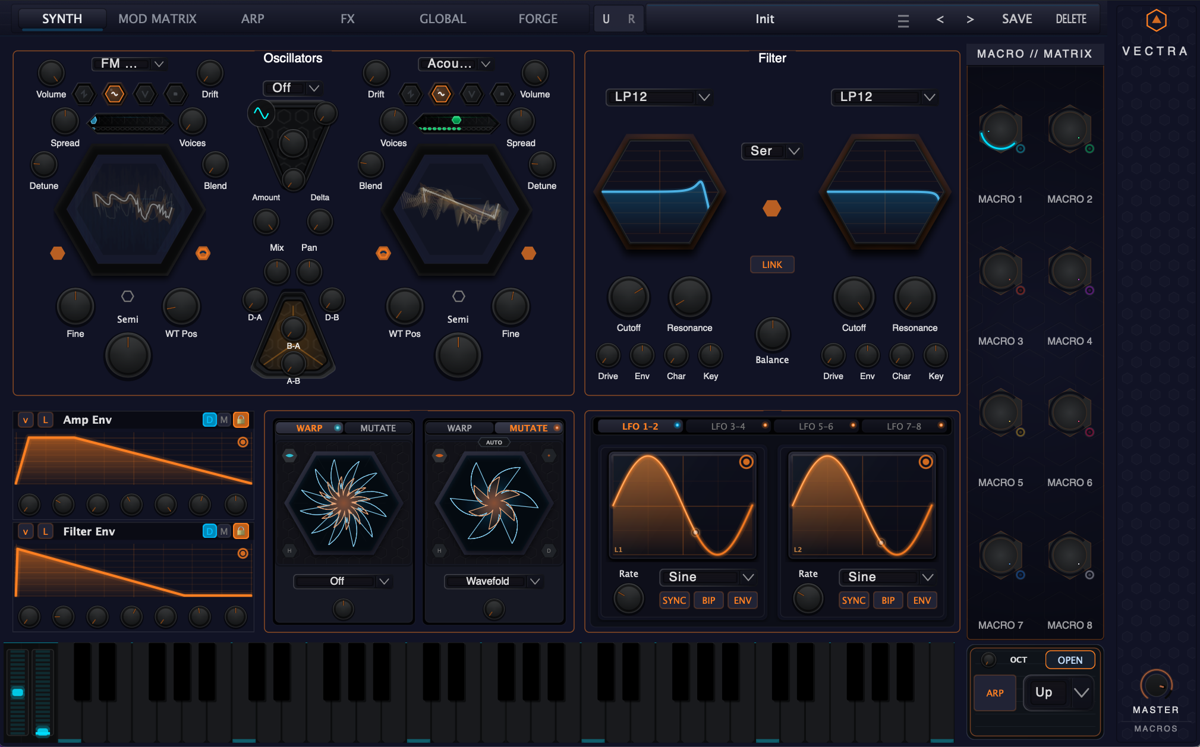This screenshot has height=747, width=1200.
Task: Switch to the ARP tab
Action: click(253, 19)
